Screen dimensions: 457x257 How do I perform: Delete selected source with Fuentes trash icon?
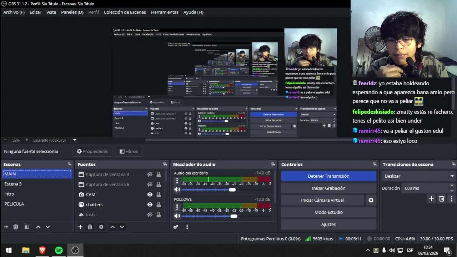pos(90,227)
